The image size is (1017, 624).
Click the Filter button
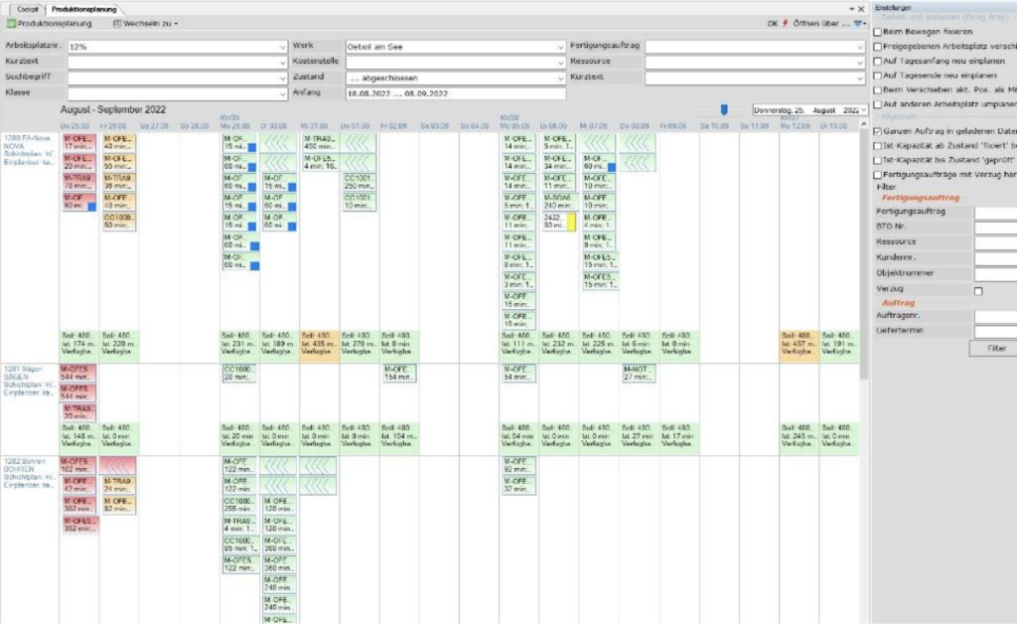coord(996,349)
